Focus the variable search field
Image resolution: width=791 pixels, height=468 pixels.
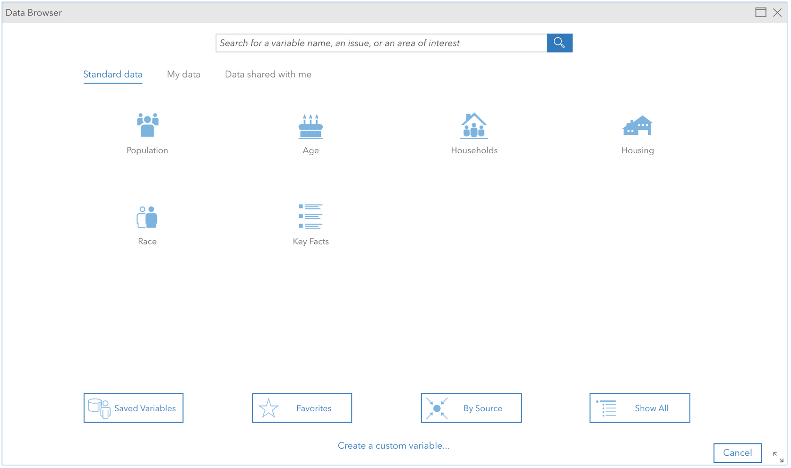tap(381, 43)
